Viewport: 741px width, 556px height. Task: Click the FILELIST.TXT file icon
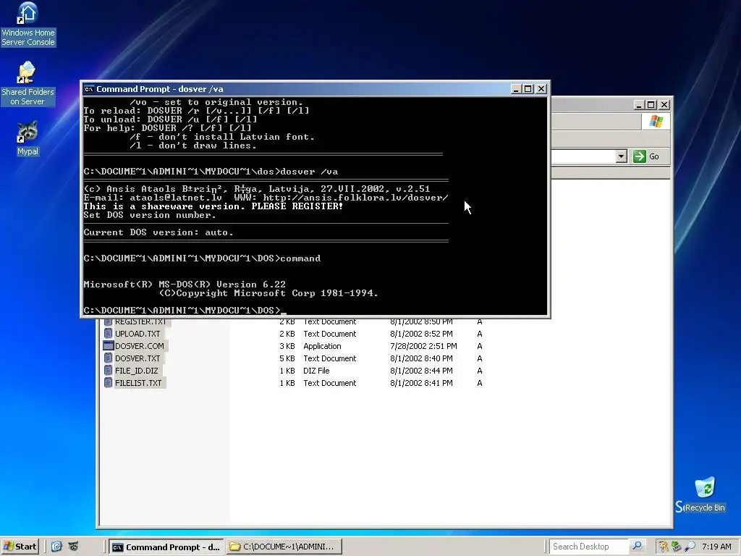coord(109,383)
